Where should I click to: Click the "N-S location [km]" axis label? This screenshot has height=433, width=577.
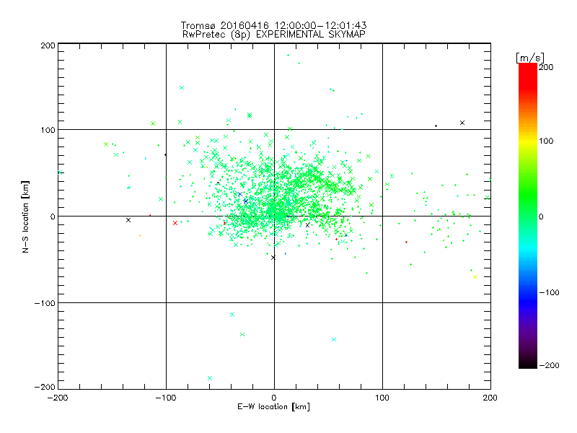coord(25,216)
